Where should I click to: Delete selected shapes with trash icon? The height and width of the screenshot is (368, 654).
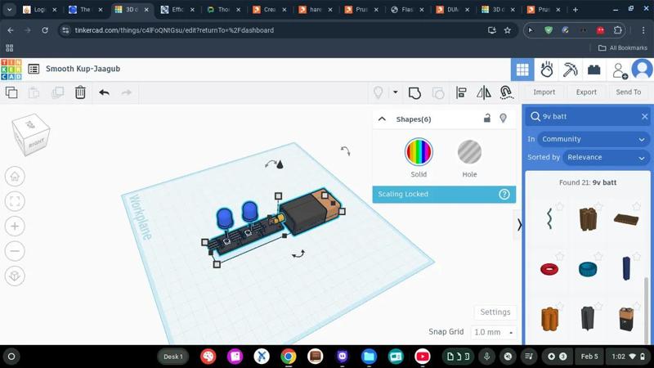80,92
